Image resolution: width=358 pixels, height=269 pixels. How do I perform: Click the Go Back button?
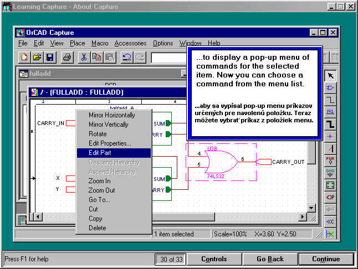[270, 259]
